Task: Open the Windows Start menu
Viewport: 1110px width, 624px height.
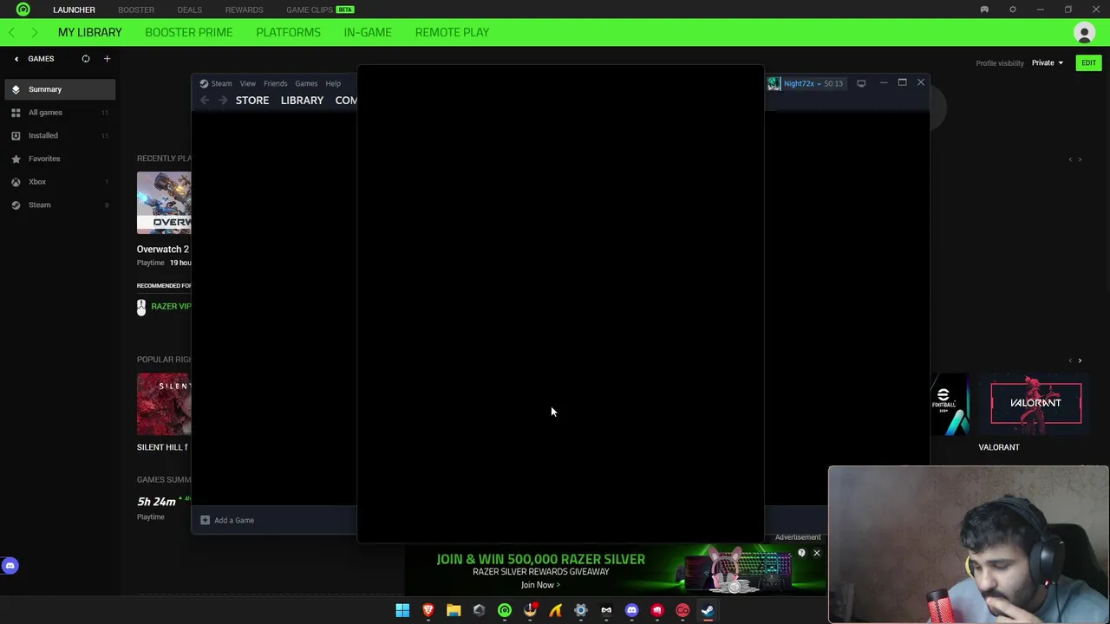Action: 402,610
